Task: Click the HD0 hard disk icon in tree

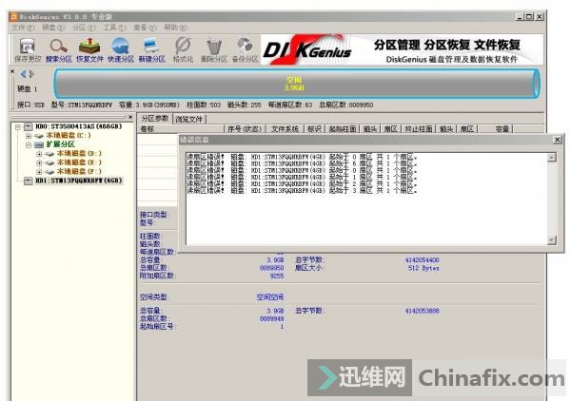Action: point(29,127)
